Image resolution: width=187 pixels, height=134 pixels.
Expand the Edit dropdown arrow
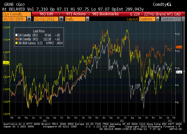pos(60,14)
